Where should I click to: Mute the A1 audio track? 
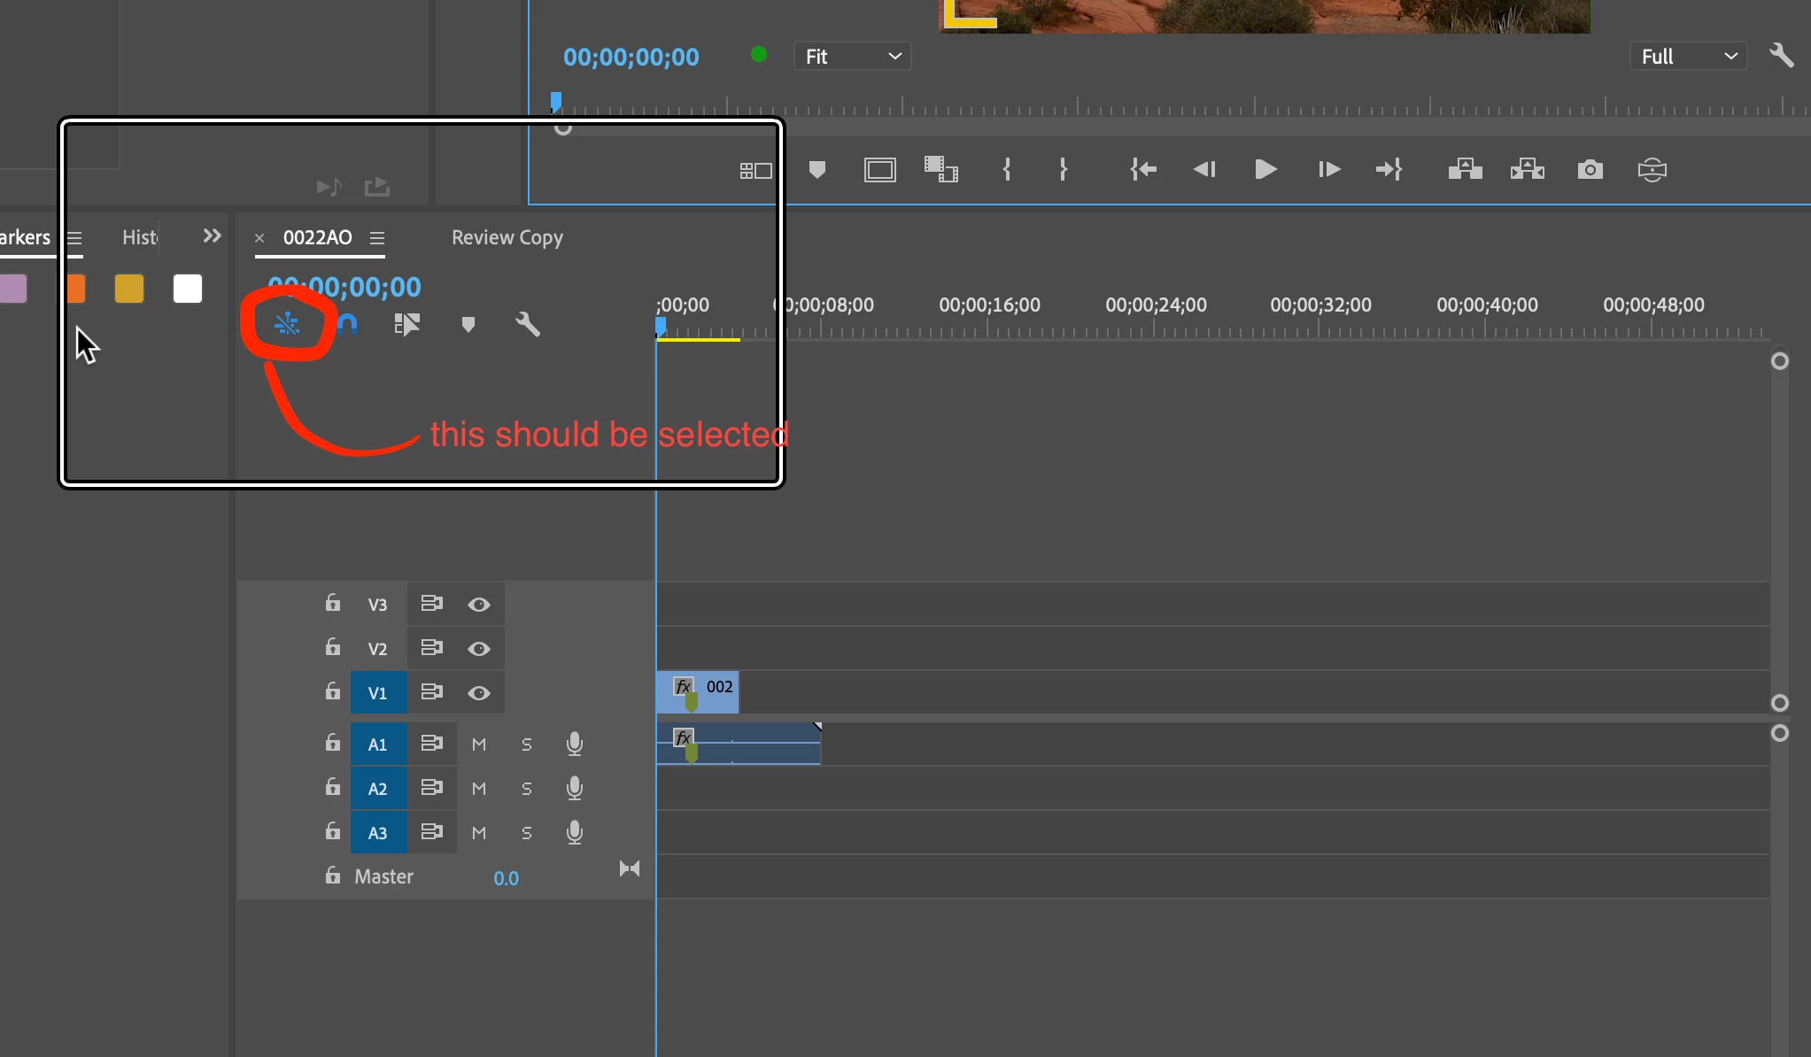click(x=479, y=745)
